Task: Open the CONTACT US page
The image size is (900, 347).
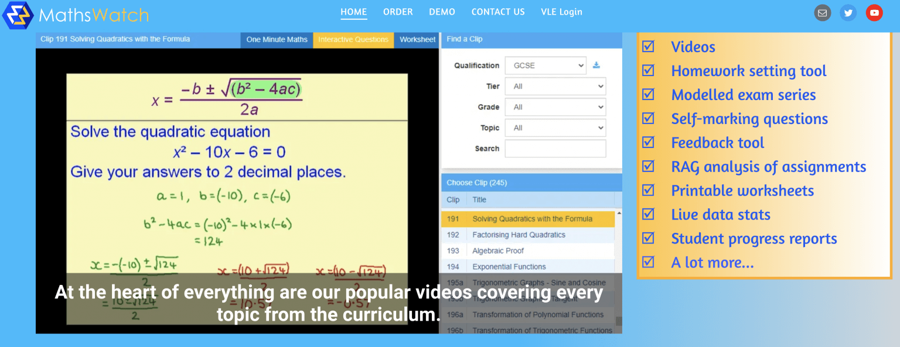Action: [x=498, y=12]
